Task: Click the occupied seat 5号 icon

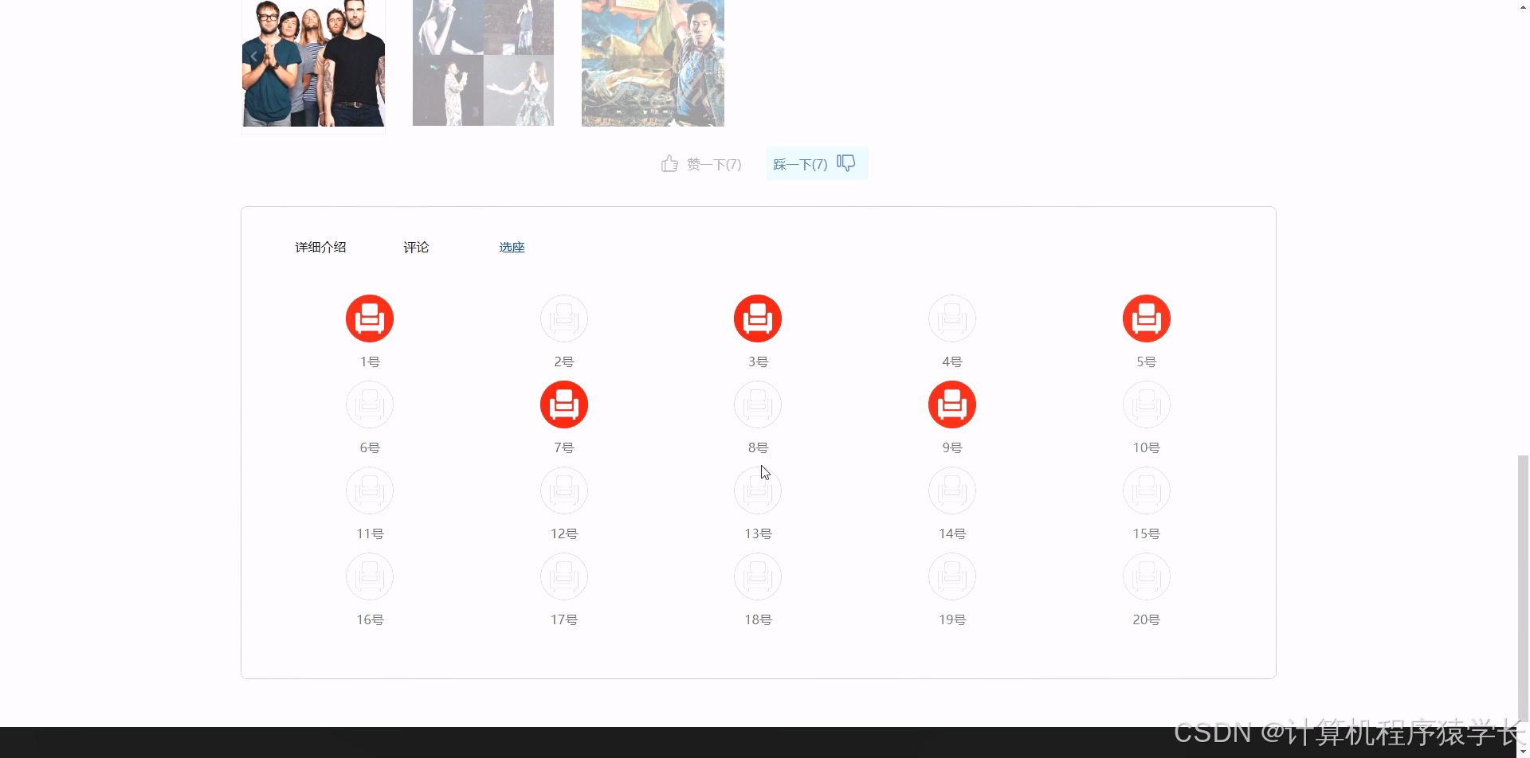Action: 1147,318
